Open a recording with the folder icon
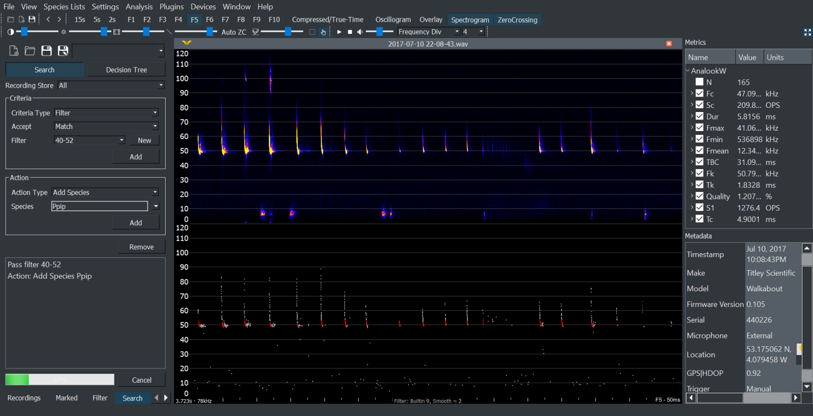Screen dimensions: 813x416 (x=30, y=50)
